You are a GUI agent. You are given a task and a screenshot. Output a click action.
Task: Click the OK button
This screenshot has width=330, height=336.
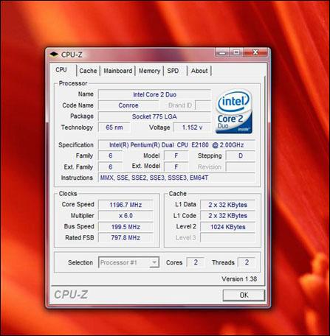coord(244,295)
